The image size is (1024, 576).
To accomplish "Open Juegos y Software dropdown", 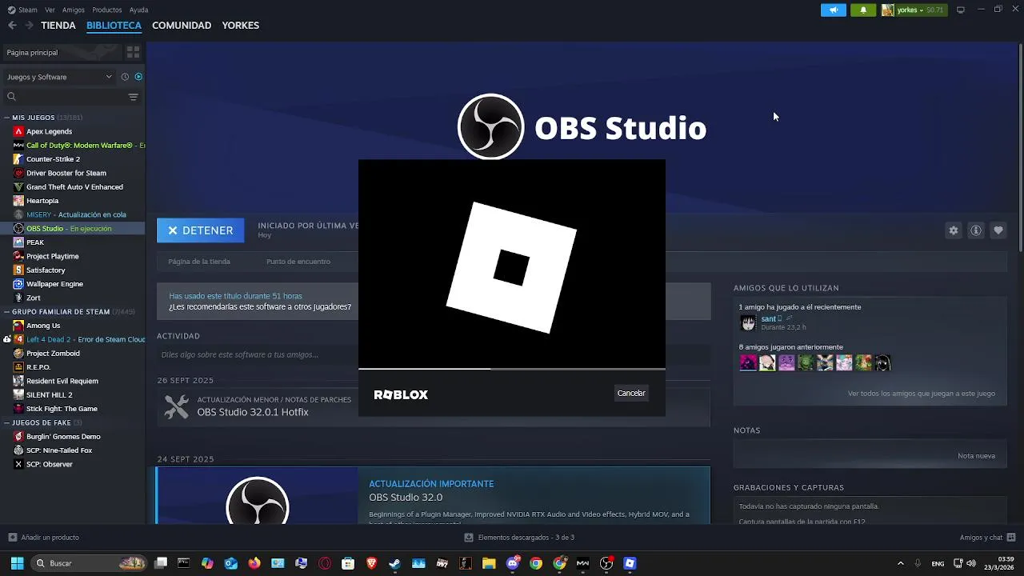I will click(x=60, y=77).
